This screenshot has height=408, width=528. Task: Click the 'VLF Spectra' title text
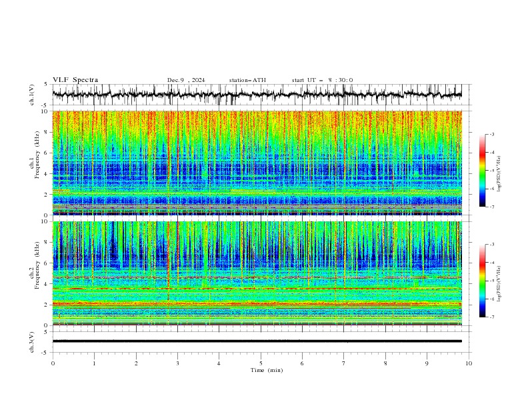tap(75, 80)
